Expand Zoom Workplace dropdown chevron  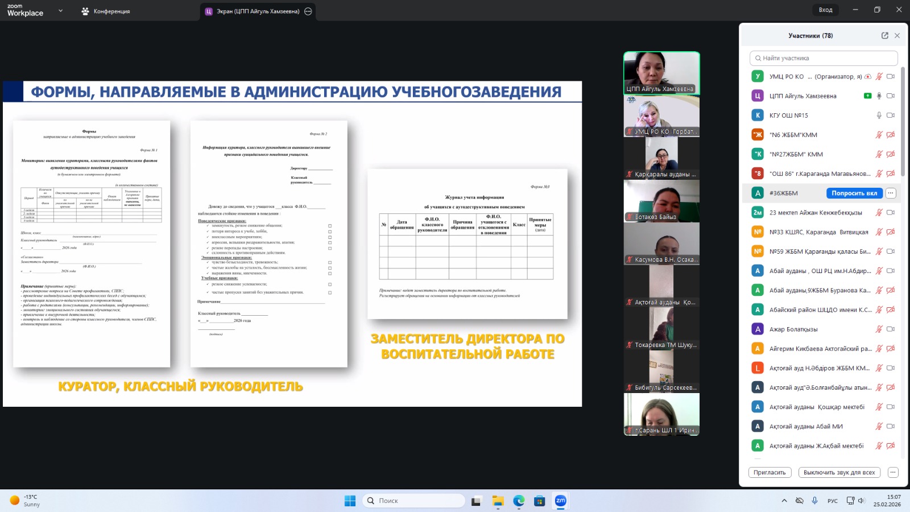click(x=60, y=11)
